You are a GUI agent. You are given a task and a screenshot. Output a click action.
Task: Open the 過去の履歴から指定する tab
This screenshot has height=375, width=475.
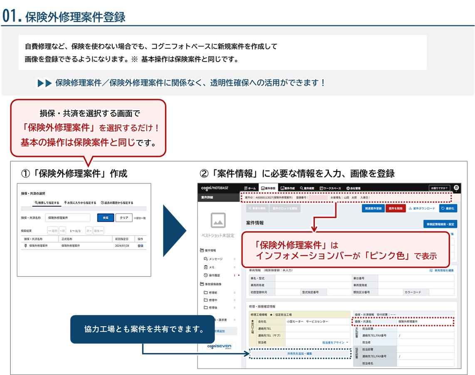(x=117, y=203)
